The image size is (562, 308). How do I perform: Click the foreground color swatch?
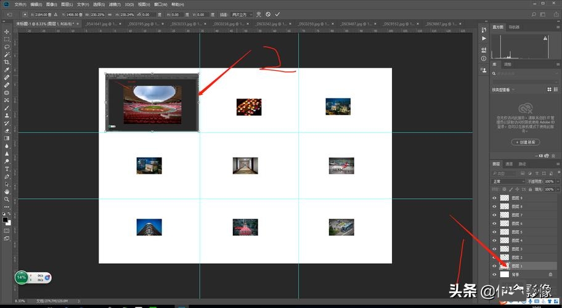tap(5, 219)
